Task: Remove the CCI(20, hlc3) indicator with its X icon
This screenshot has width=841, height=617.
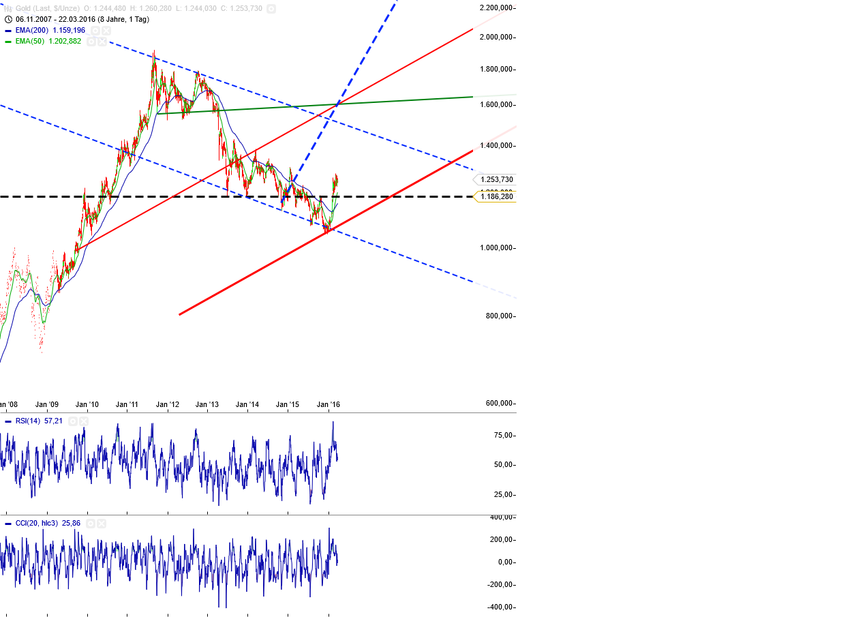Action: [x=101, y=523]
